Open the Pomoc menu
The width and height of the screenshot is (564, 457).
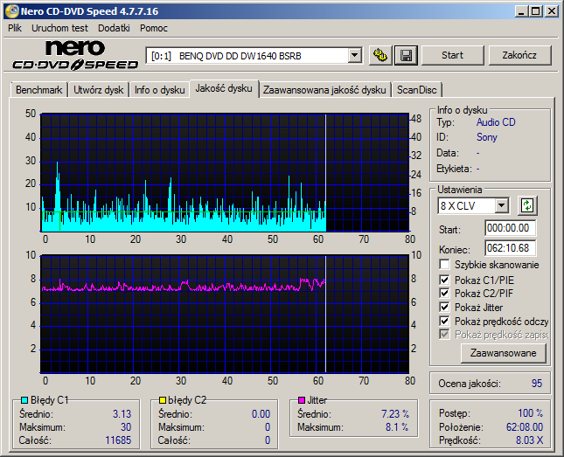coord(154,28)
